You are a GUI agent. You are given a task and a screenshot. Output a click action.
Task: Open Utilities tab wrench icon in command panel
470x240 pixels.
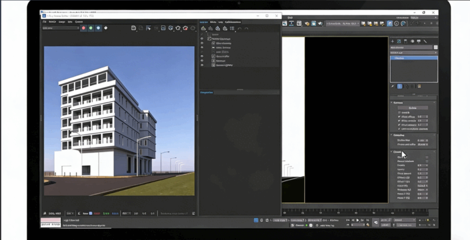tap(425, 42)
